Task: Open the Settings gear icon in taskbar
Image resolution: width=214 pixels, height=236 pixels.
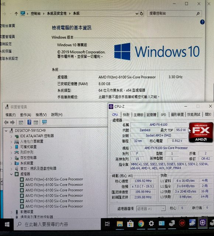Action: click(151, 223)
